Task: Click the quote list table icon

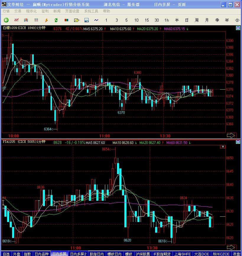Action: (36, 20)
